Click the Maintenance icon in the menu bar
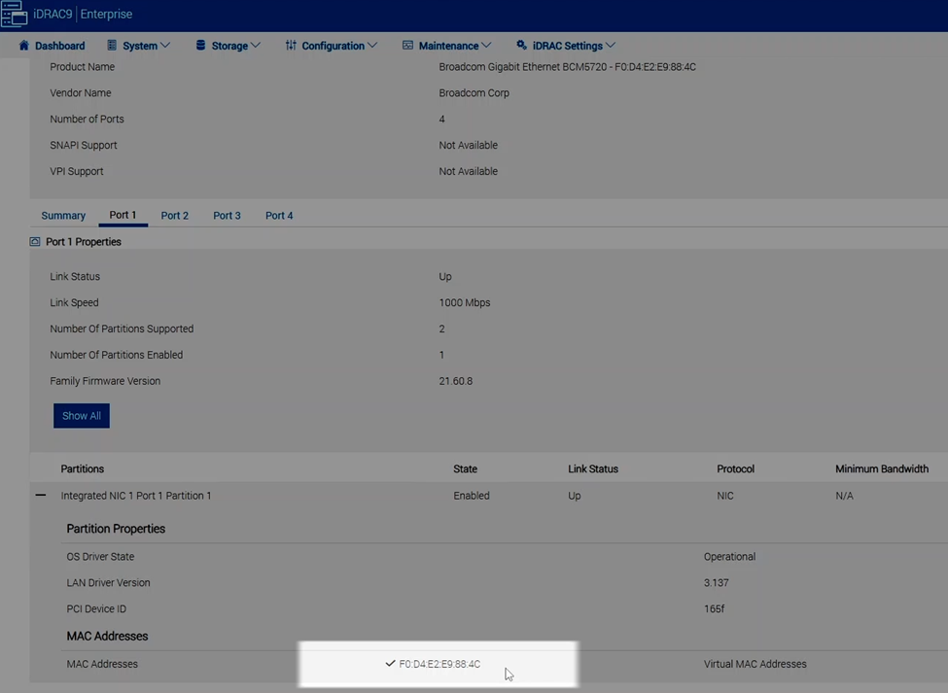Image resolution: width=948 pixels, height=693 pixels. (407, 45)
